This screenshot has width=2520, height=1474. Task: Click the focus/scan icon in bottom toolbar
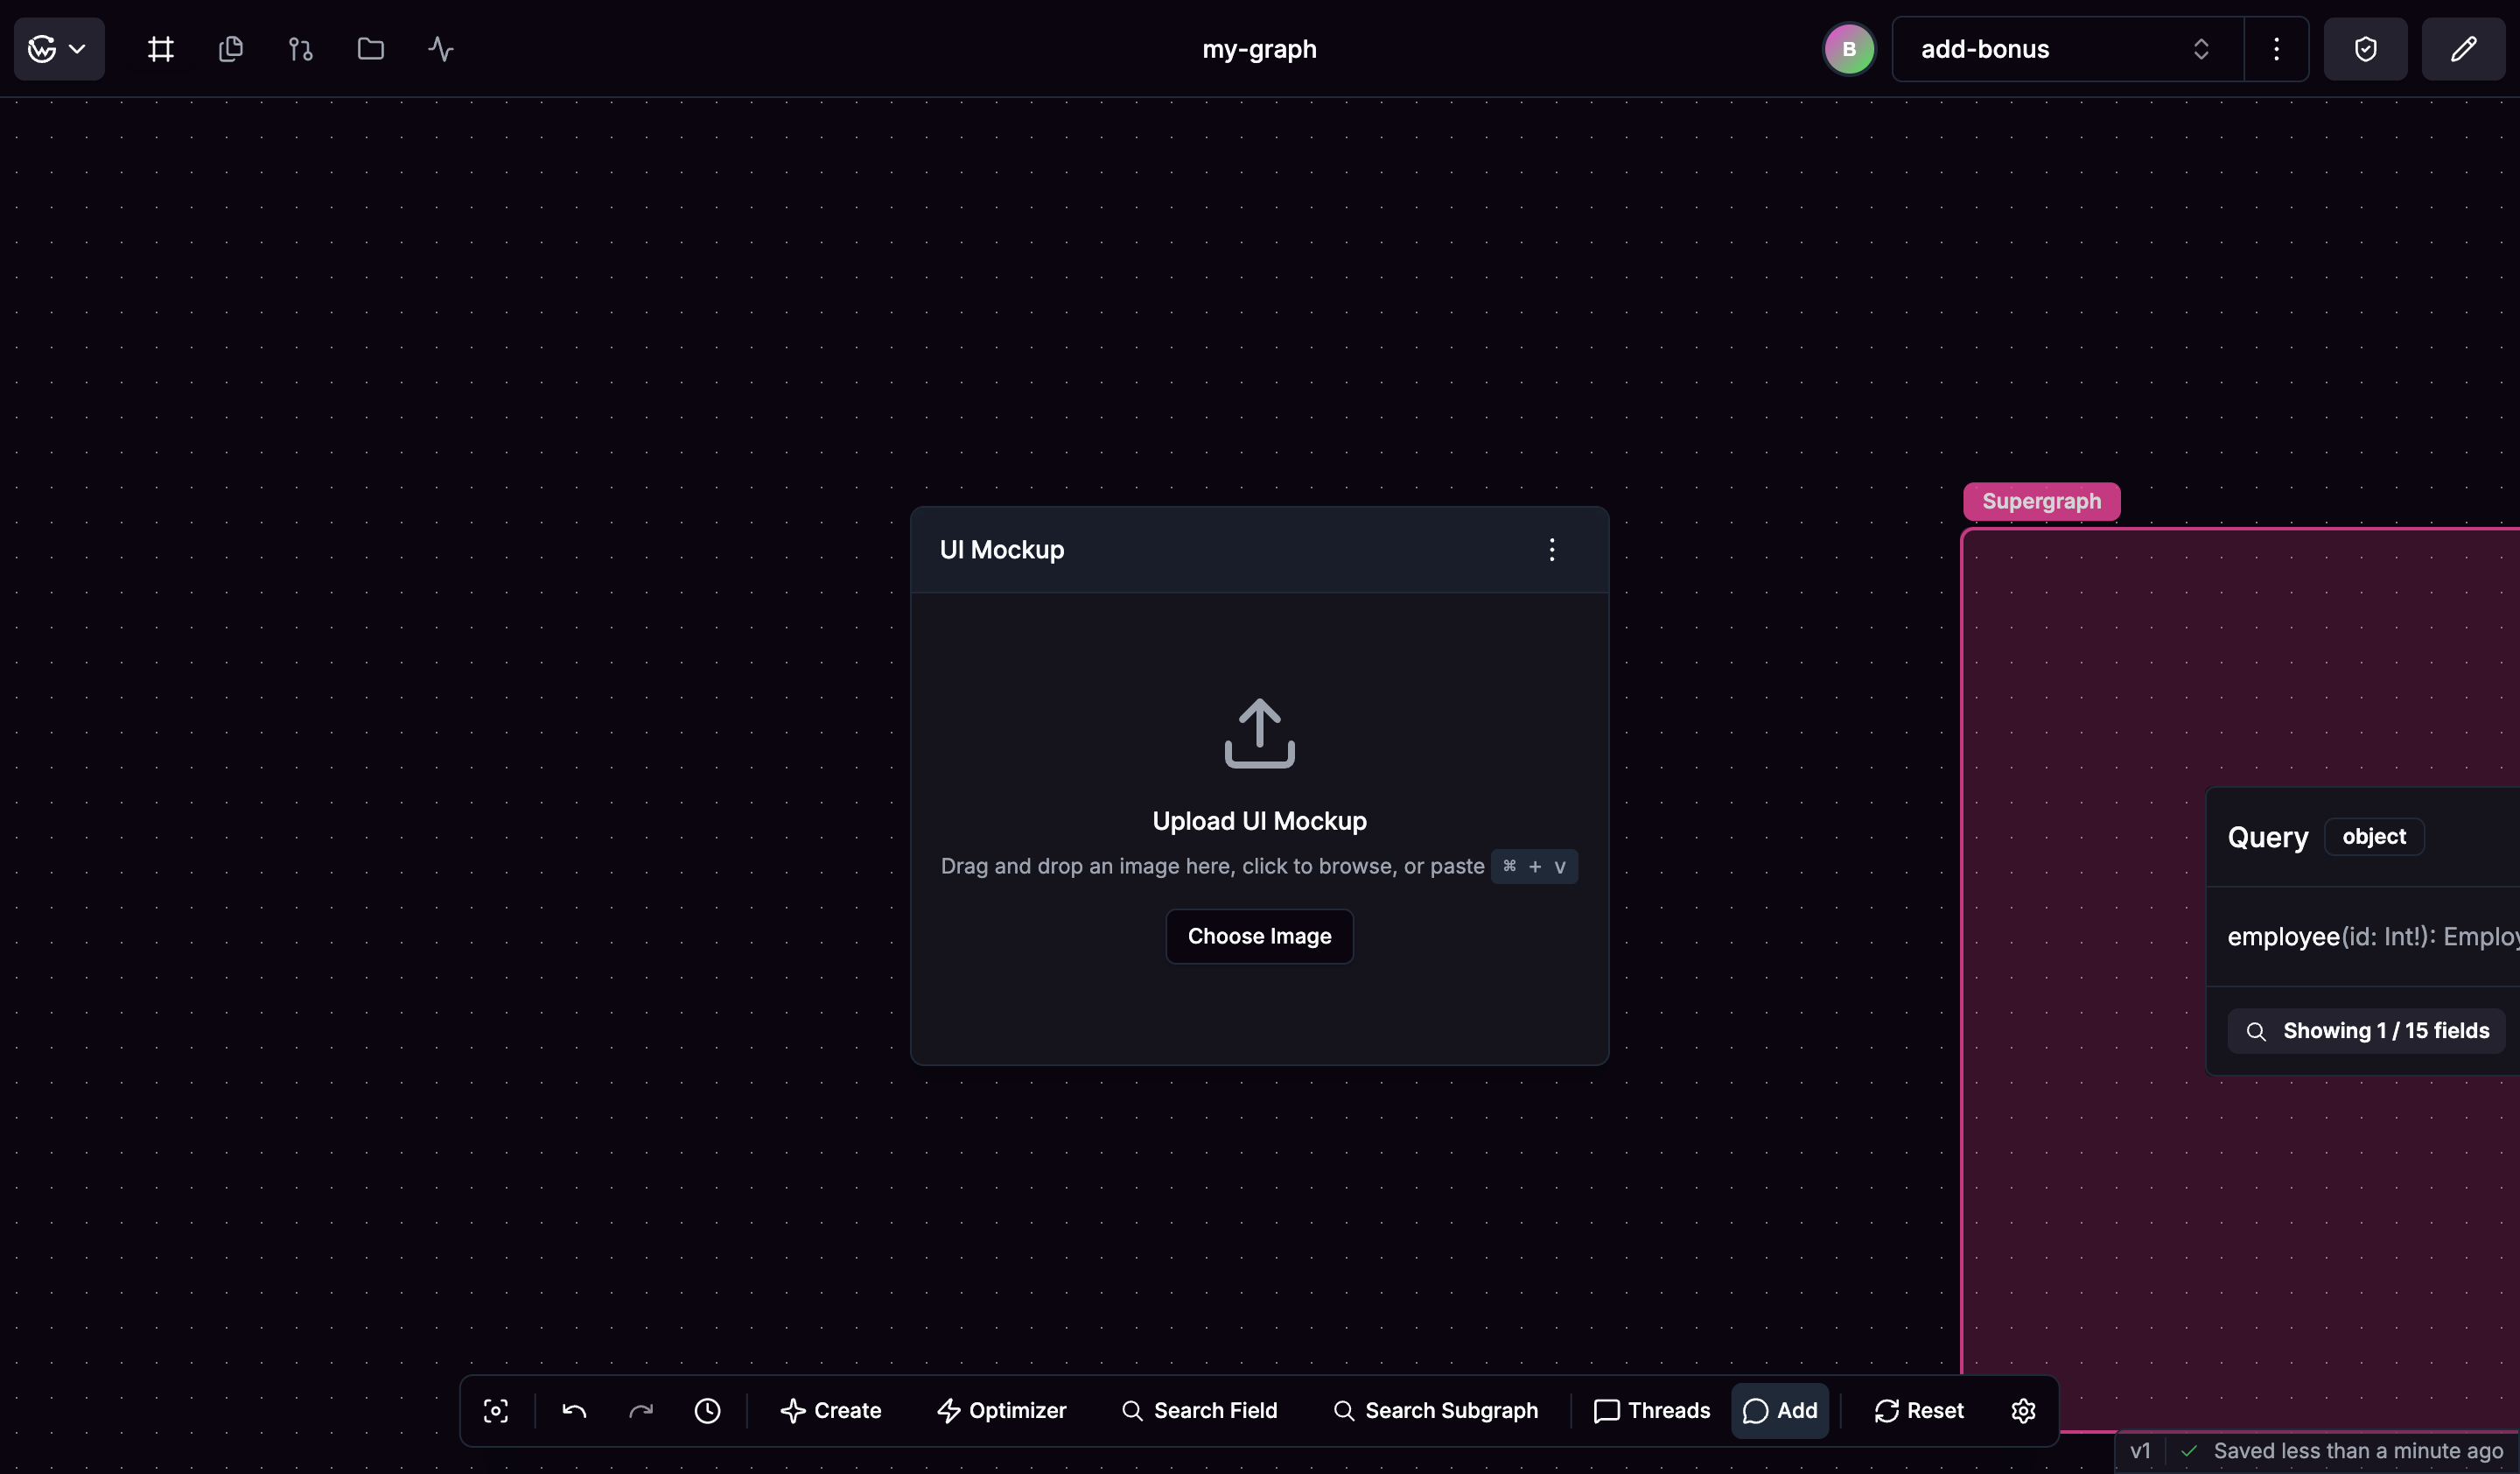click(495, 1410)
